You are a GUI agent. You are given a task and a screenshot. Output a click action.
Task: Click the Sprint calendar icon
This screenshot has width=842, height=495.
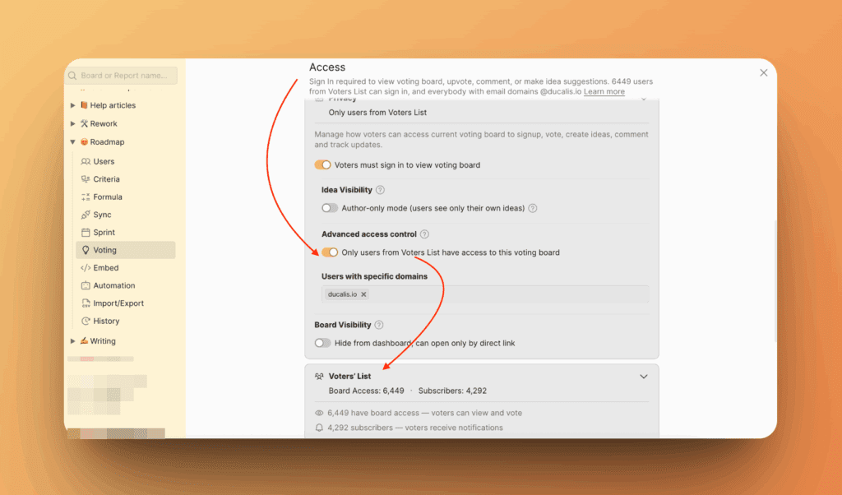point(86,233)
